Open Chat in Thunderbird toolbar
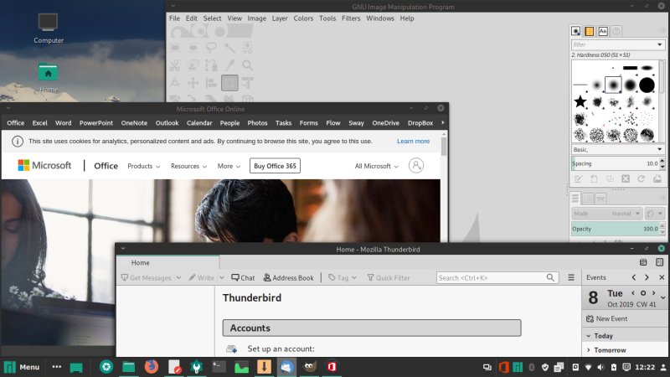The image size is (670, 377). click(x=243, y=277)
